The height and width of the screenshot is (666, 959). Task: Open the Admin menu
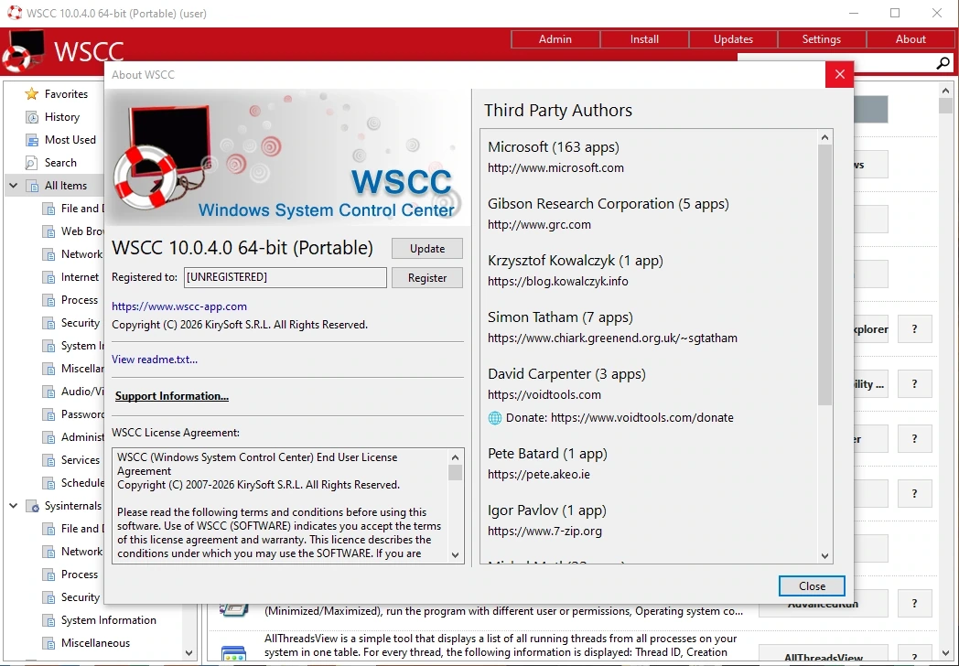(x=555, y=39)
